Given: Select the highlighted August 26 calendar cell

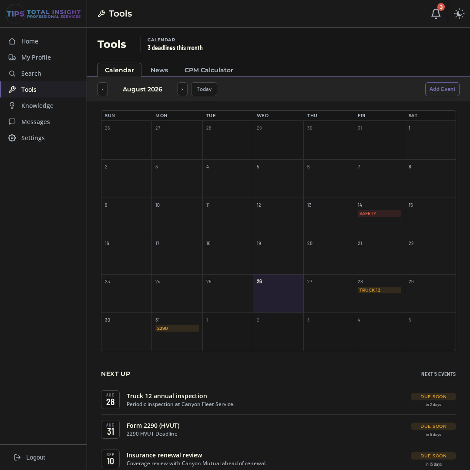Looking at the screenshot, I should pyautogui.click(x=278, y=294).
